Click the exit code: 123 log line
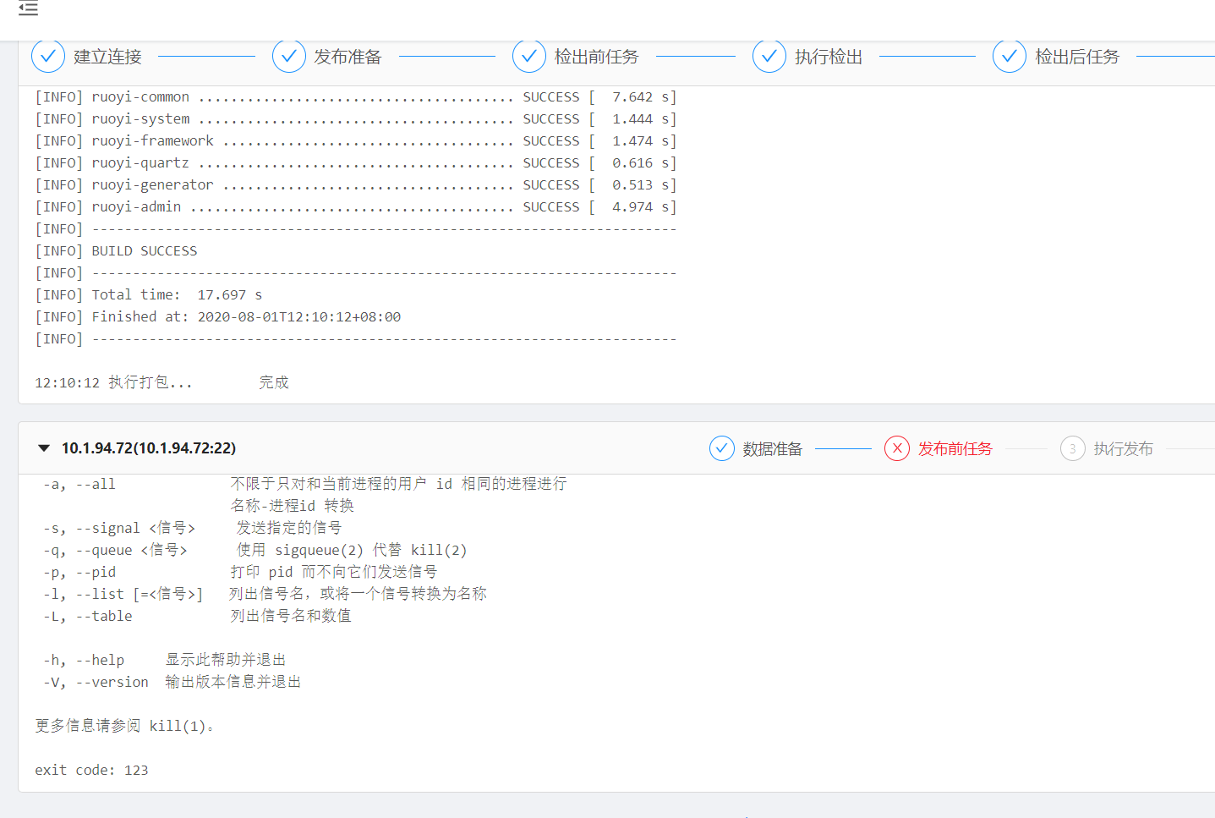Screen dimensions: 1215x818 click(91, 770)
